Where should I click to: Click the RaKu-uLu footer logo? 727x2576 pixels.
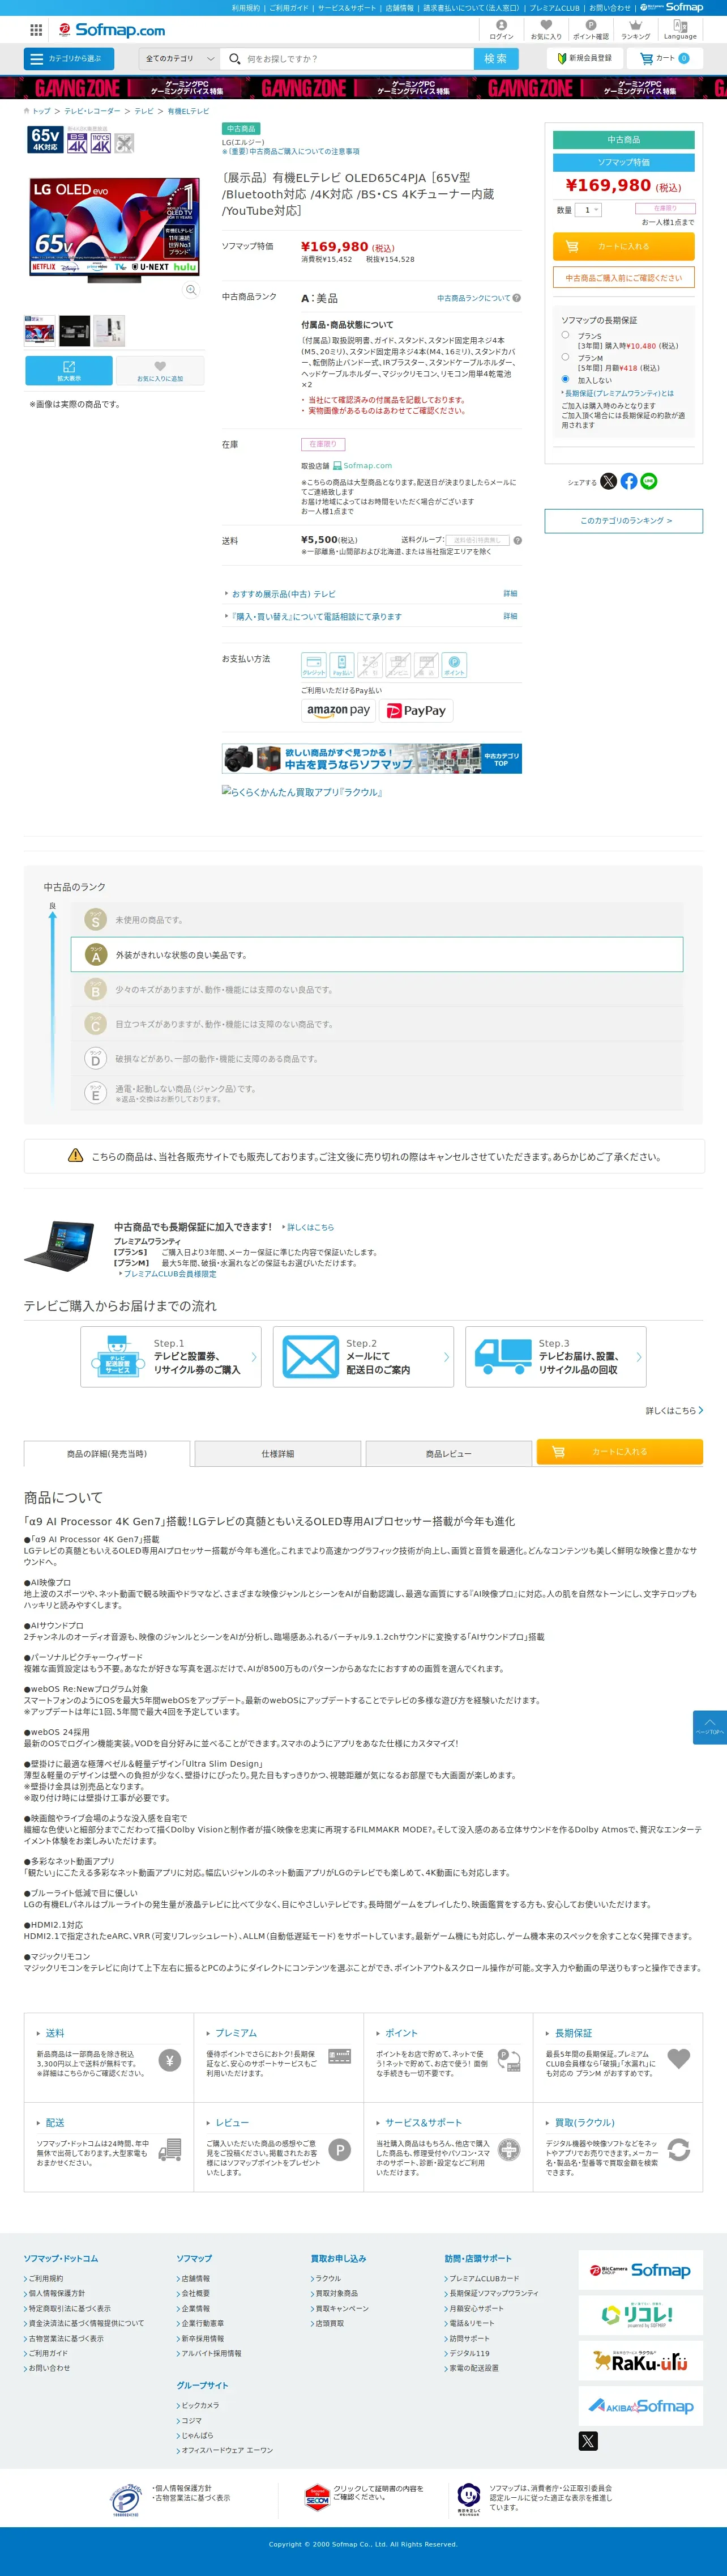click(640, 2361)
